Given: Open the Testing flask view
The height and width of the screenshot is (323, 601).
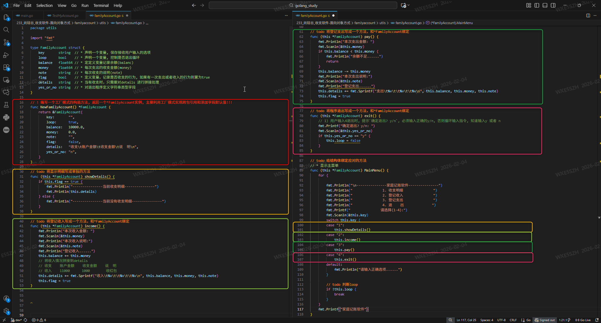Looking at the screenshot, I should 6,105.
